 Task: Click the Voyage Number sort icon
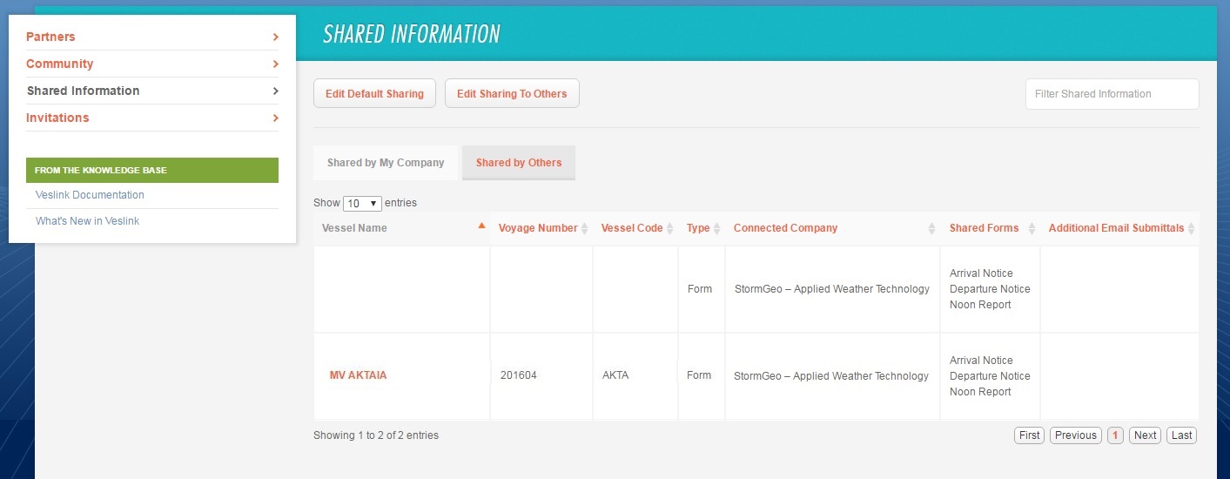point(584,228)
